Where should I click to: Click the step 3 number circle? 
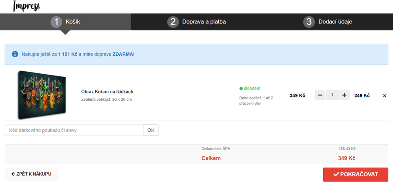click(309, 22)
